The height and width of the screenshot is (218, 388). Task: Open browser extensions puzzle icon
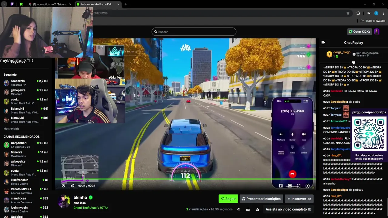point(358,13)
